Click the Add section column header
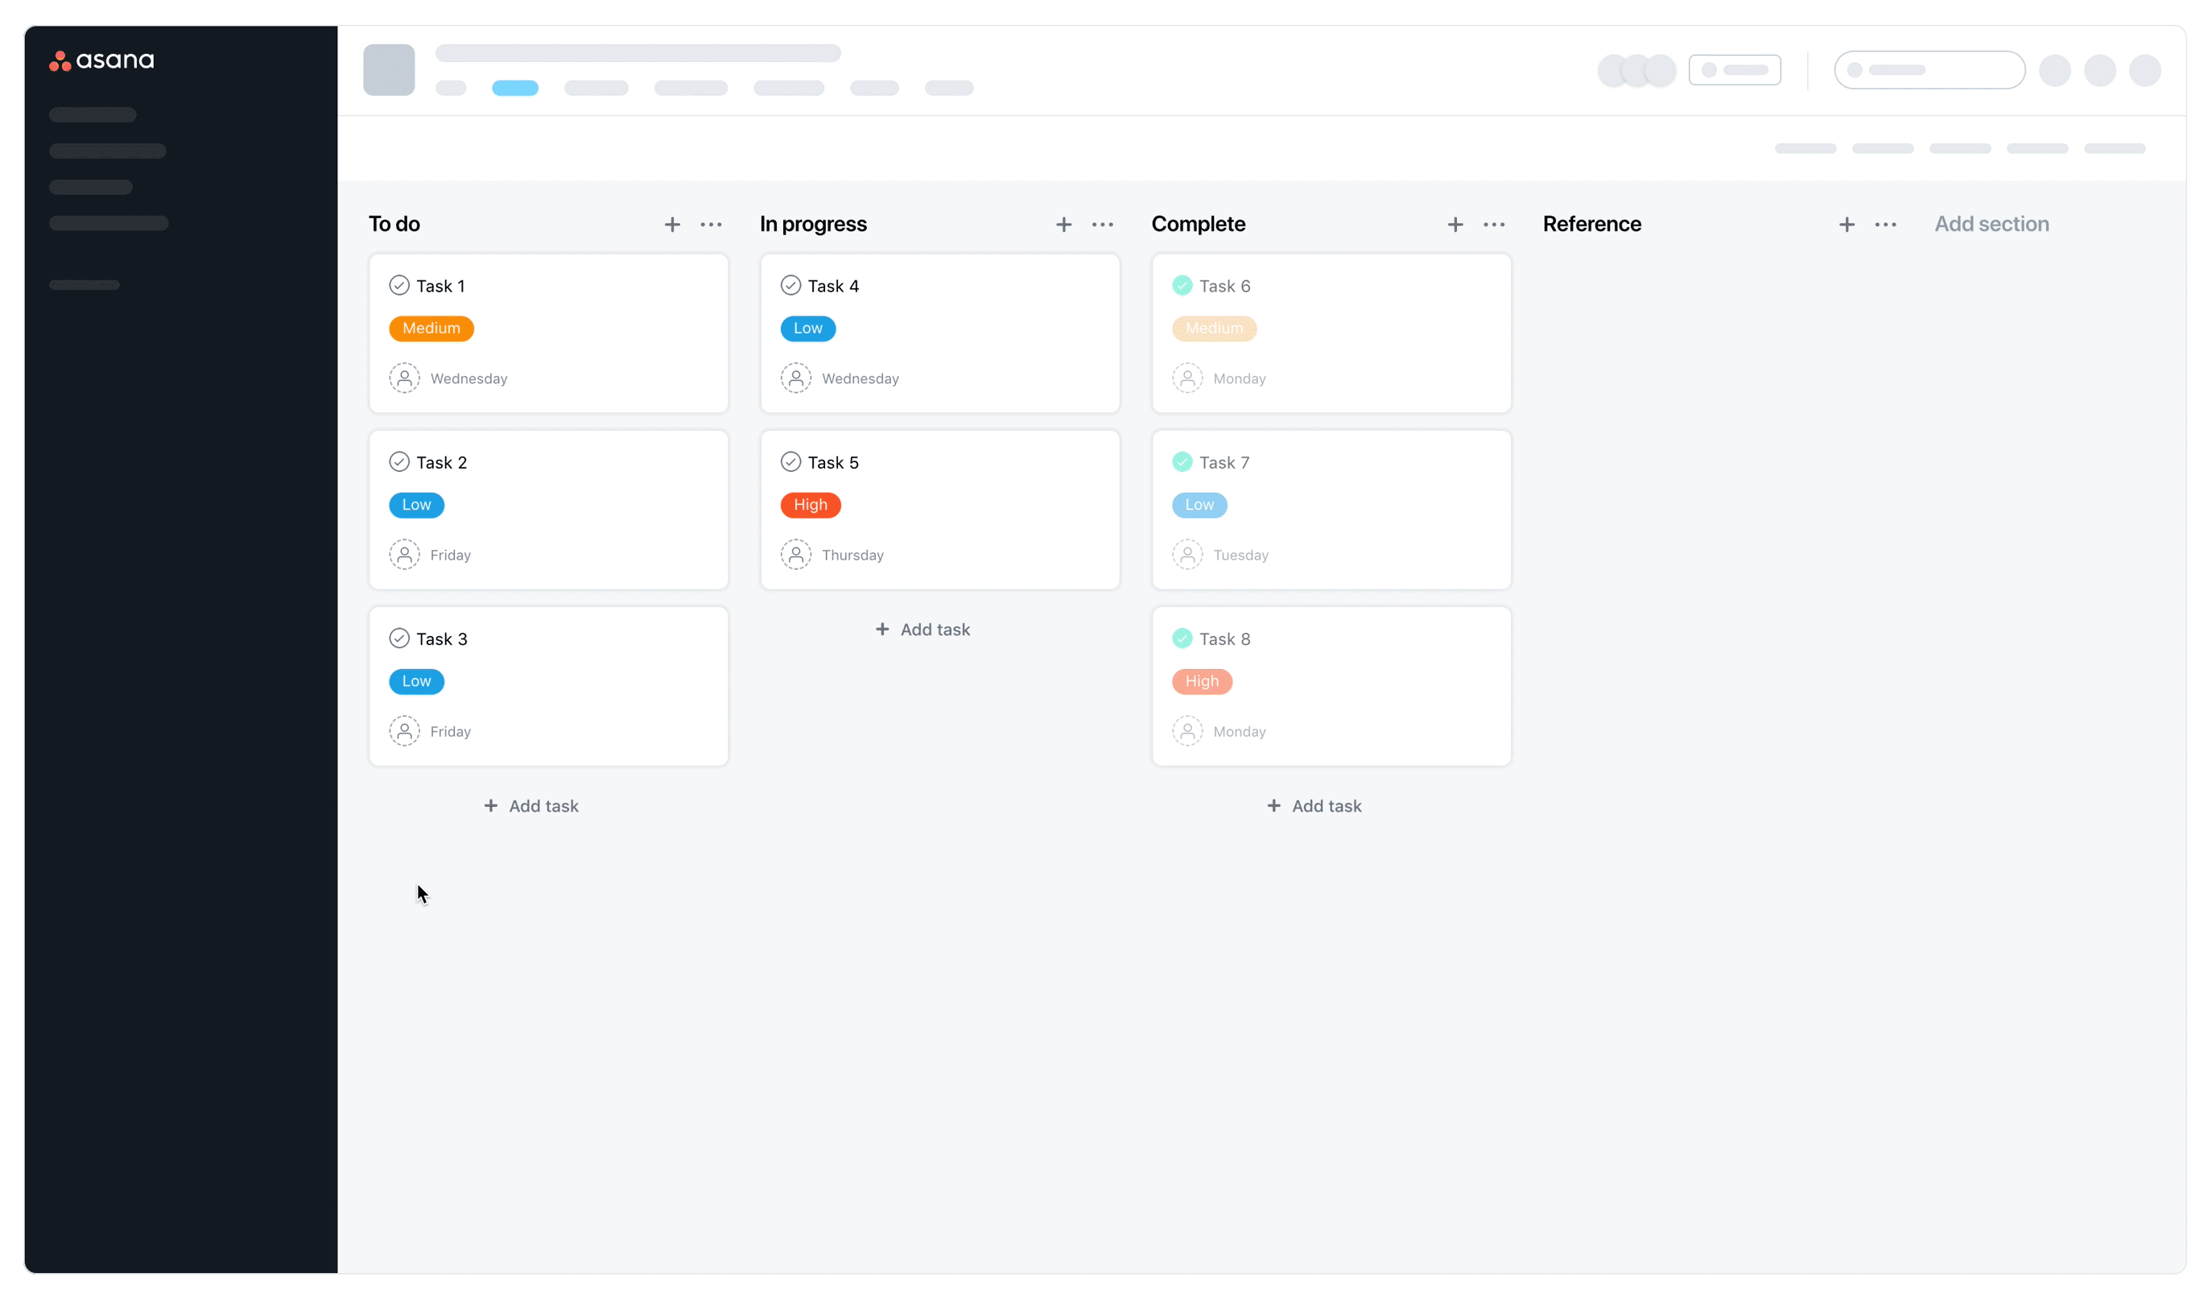This screenshot has height=1298, width=2208. 1991,225
